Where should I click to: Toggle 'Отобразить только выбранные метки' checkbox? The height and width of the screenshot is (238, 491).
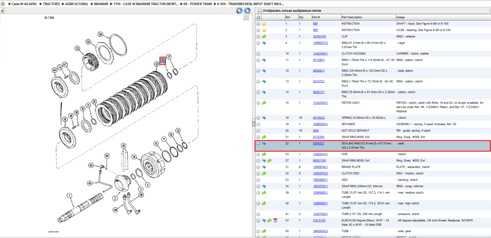(259, 11)
